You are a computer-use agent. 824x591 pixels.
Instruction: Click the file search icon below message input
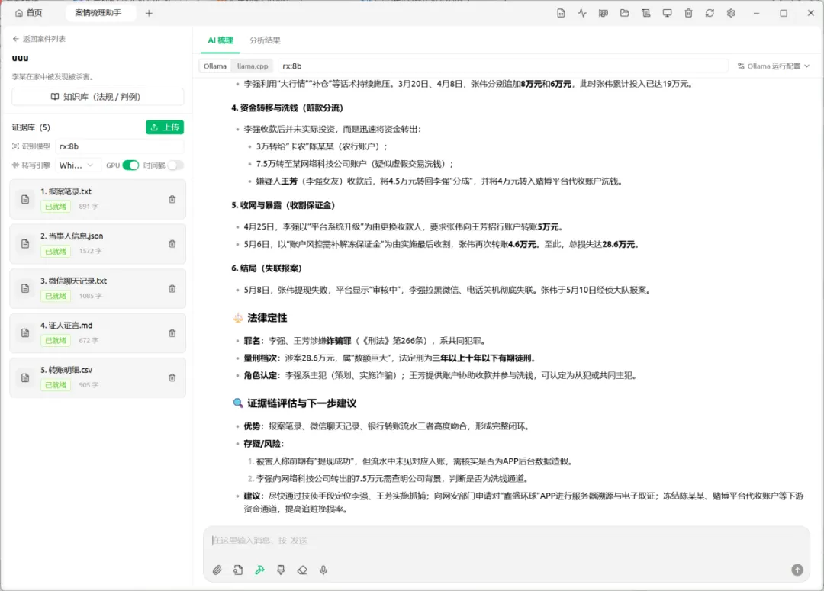(238, 570)
